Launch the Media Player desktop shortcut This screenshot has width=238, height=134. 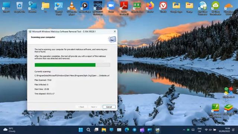click(85, 7)
